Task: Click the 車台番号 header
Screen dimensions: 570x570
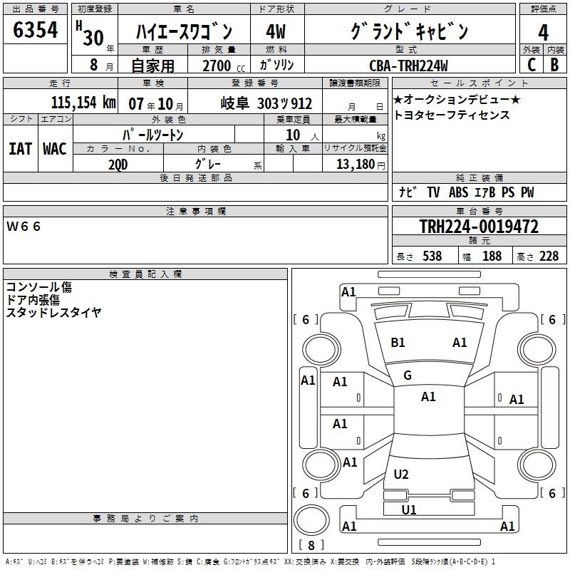Action: (479, 211)
